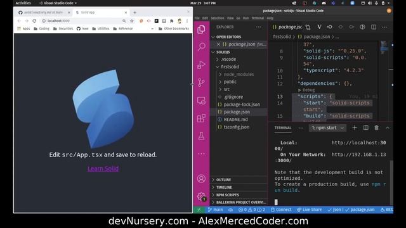Open tsconfig.json file
Screen dimensions: 406x228
[237, 127]
